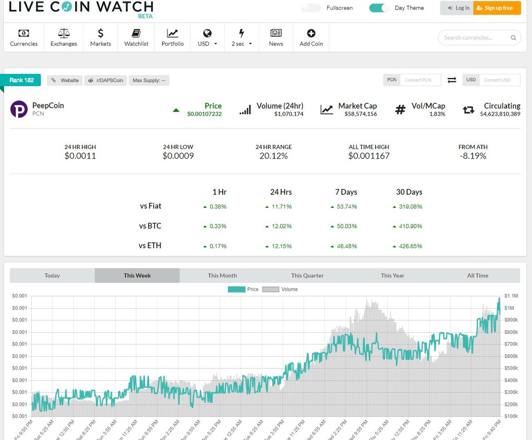Open the Currencies page icon
Viewport: 532px width, 440px height.
click(23, 33)
